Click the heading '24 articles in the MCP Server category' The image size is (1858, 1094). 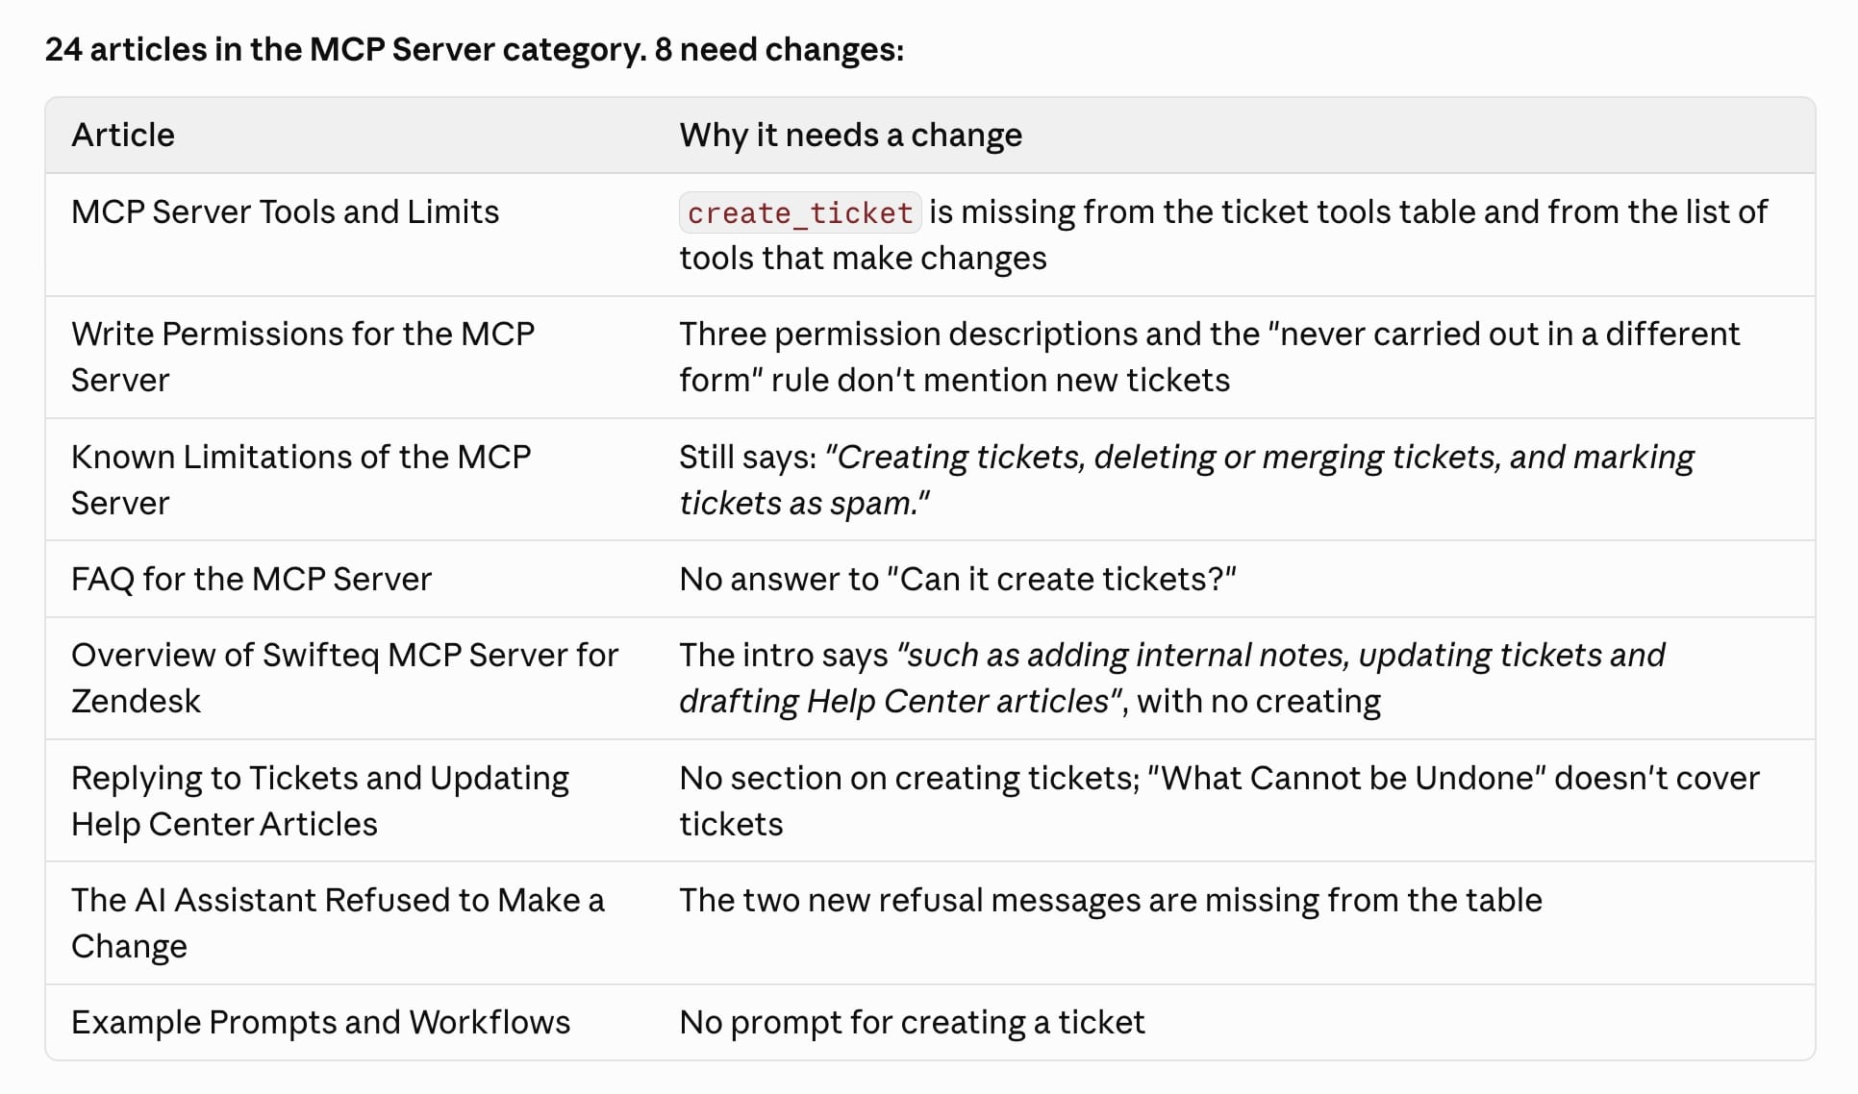point(474,49)
